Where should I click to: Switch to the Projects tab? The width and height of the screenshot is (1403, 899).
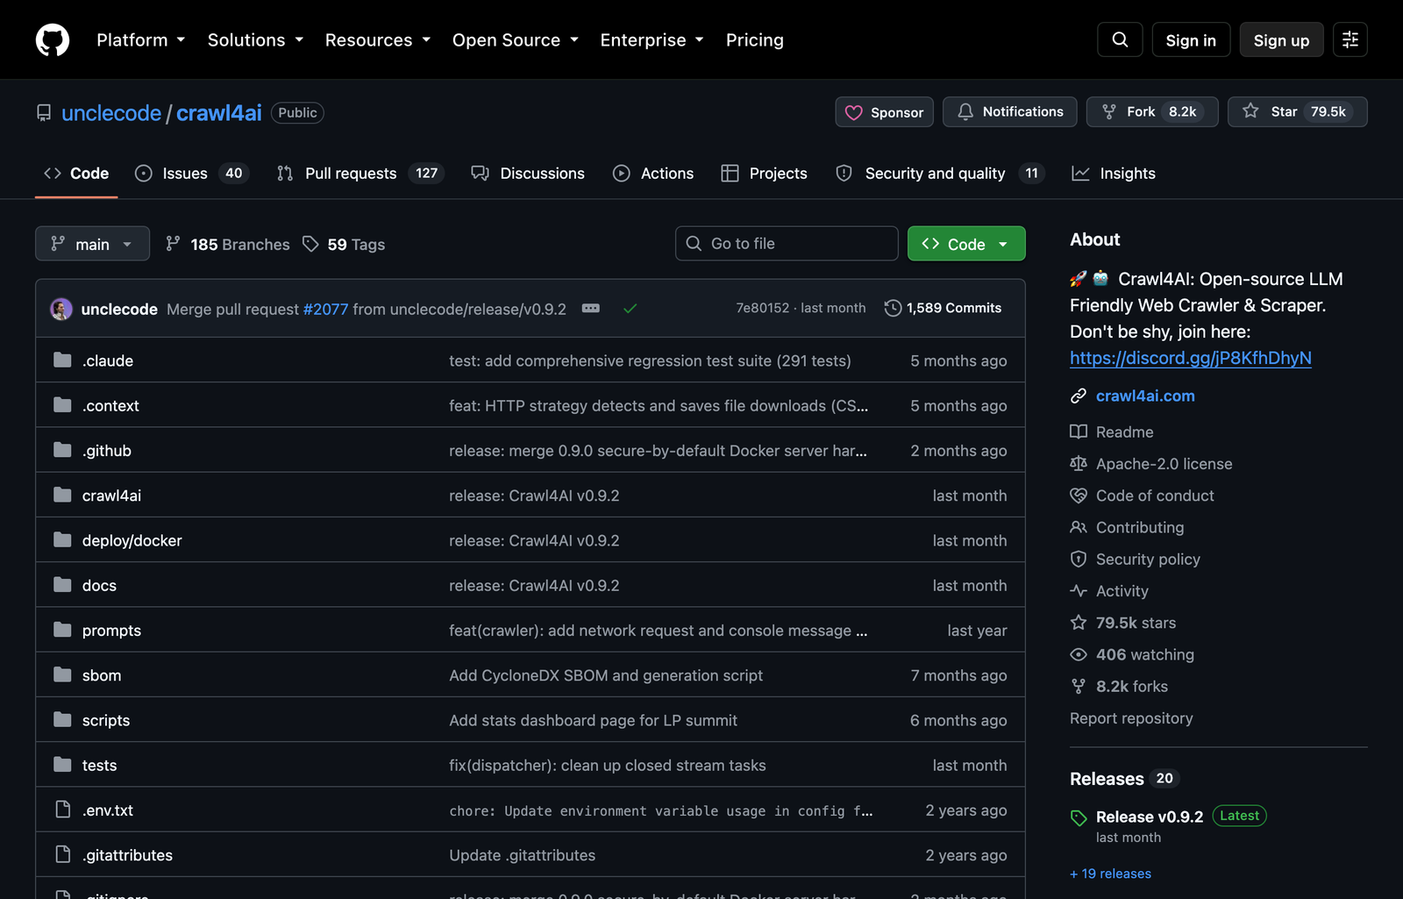click(764, 174)
